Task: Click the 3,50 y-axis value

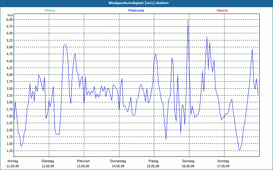Action: coord(10,88)
